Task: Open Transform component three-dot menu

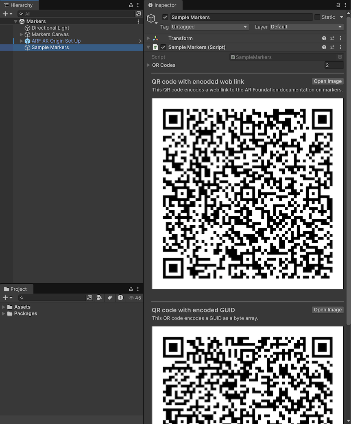Action: pos(340,38)
